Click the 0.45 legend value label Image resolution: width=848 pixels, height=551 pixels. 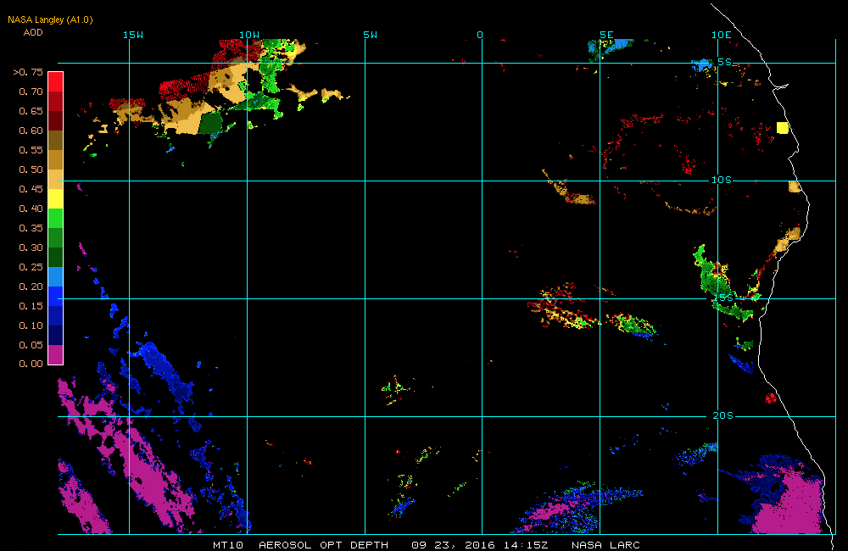pyautogui.click(x=31, y=189)
